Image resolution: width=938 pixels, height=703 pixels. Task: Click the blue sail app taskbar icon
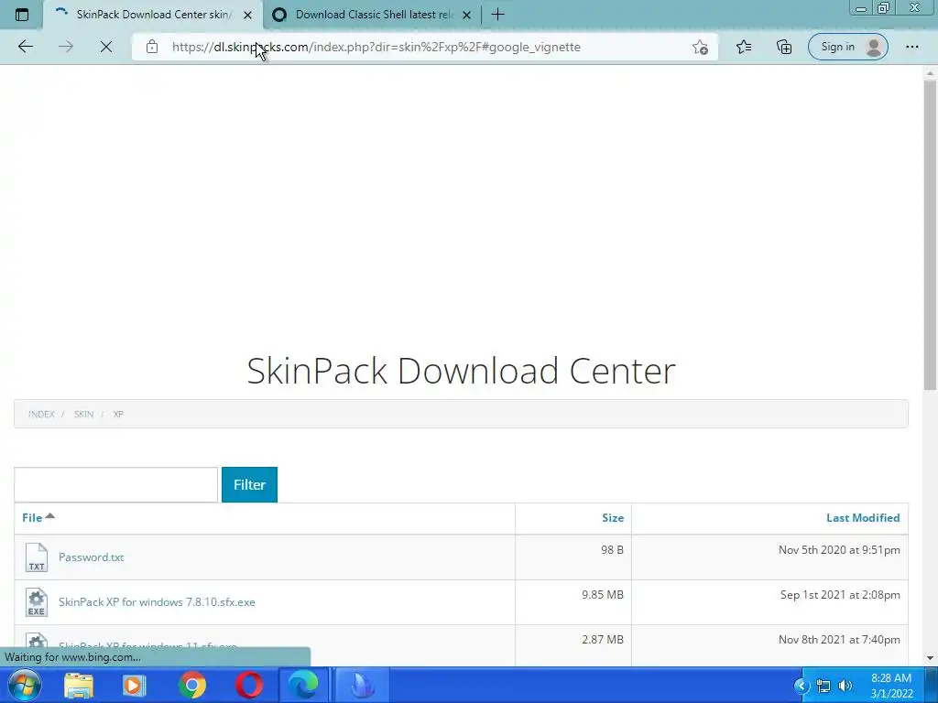[362, 686]
